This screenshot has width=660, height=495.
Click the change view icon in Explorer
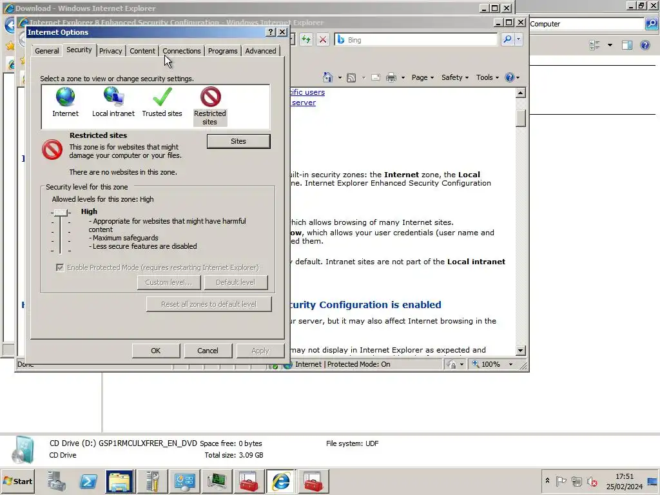594,45
